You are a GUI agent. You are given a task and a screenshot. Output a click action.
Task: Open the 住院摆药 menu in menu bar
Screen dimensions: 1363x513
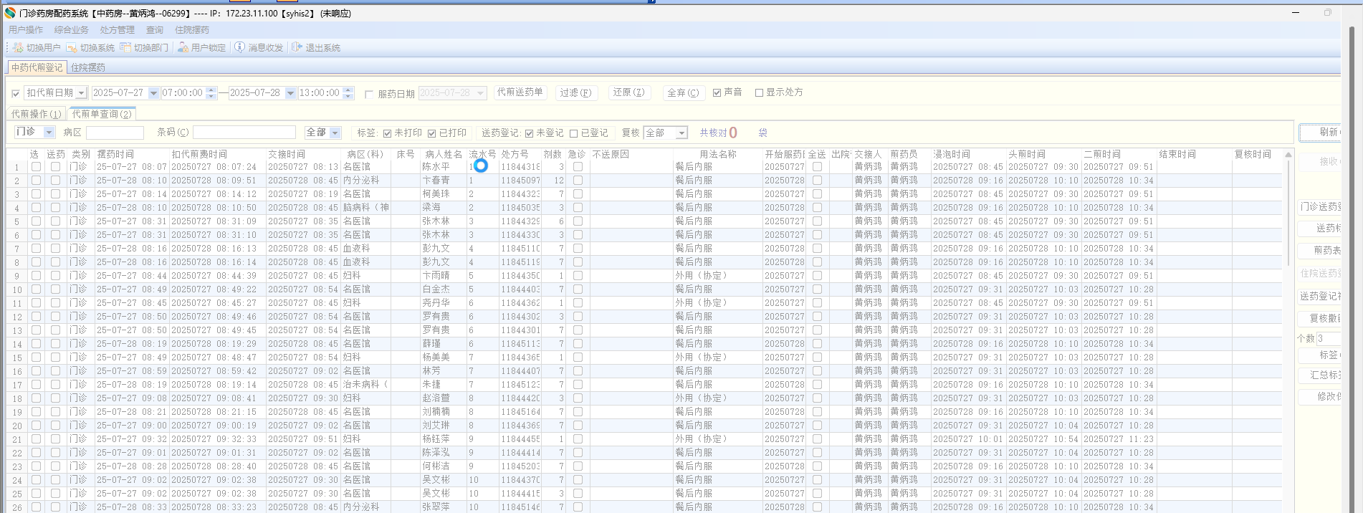[192, 30]
